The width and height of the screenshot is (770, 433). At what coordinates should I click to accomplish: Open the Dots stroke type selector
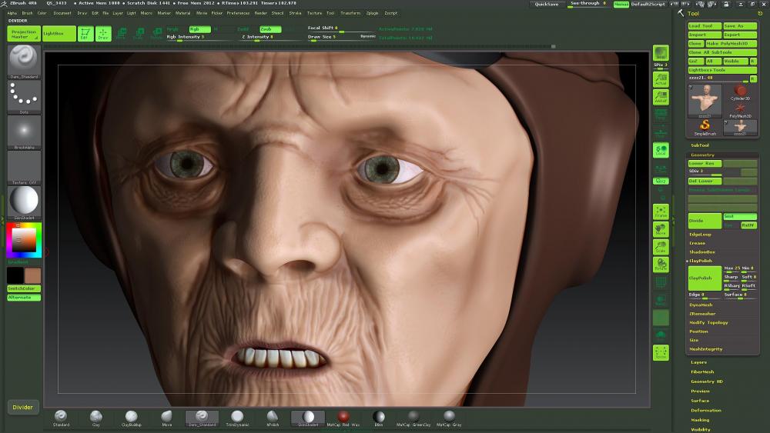tap(24, 97)
